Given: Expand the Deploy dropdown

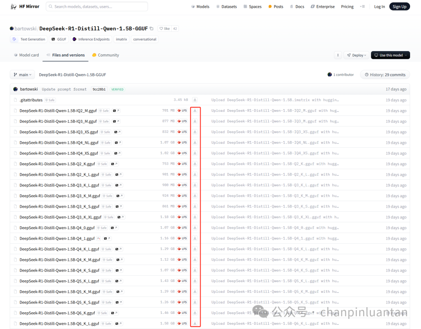Looking at the screenshot, I should click(356, 55).
